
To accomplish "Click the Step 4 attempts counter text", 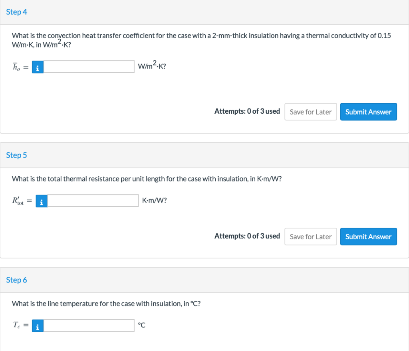I will click(x=247, y=111).
